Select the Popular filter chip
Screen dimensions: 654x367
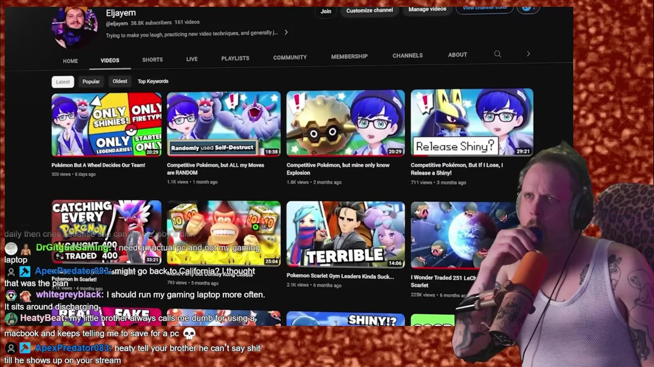click(91, 82)
